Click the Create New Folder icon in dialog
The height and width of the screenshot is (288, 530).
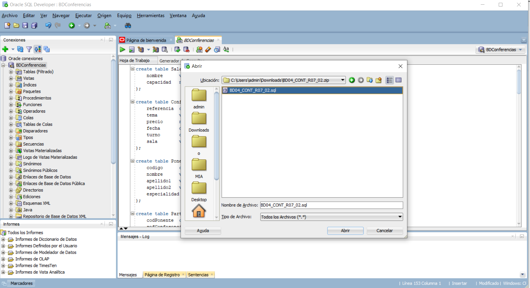tap(379, 80)
